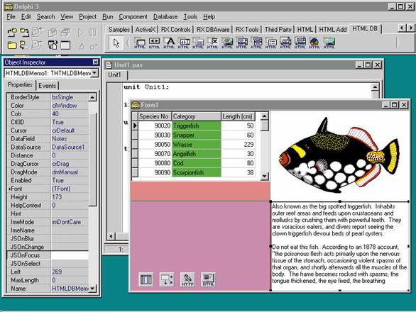Viewport: 416px width, 312px height.
Task: Pick the HTML DB edit box component
Action: click(184, 43)
